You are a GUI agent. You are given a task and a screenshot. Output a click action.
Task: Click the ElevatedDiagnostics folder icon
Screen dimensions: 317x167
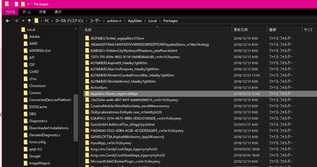(26, 135)
